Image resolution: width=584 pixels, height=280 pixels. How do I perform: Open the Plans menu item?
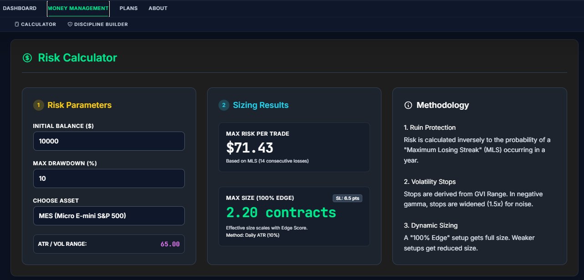[128, 8]
